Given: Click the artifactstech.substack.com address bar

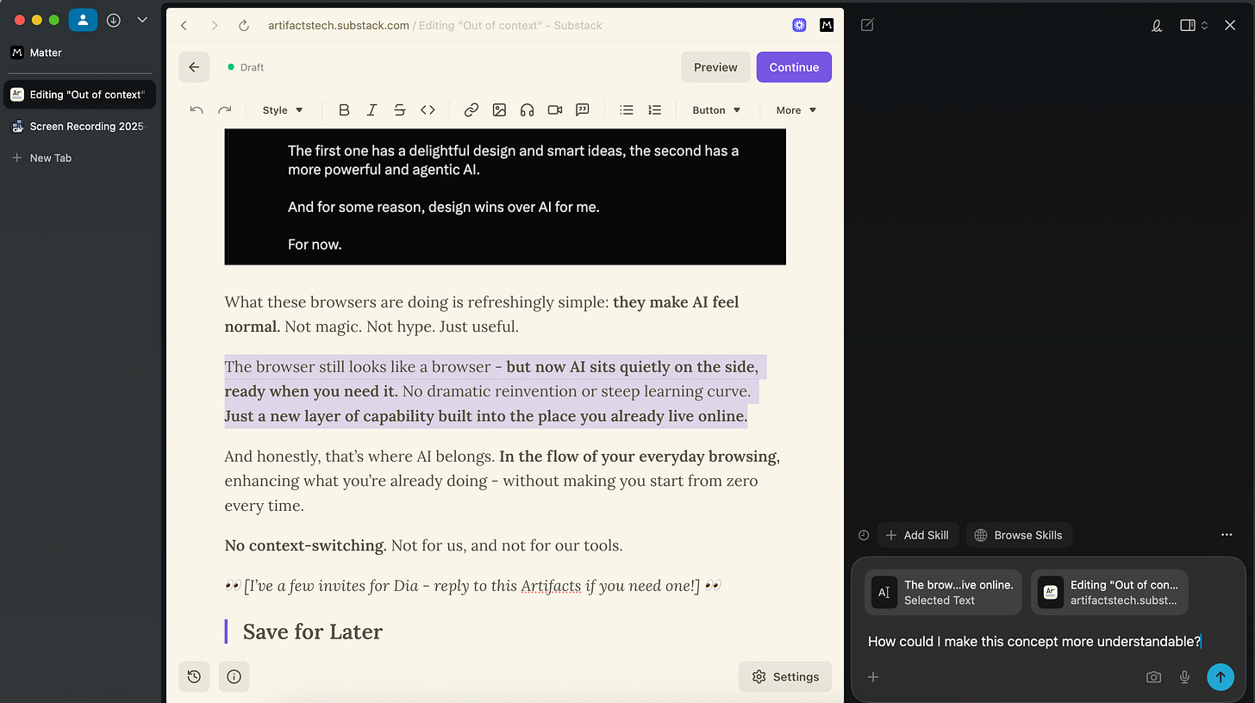Looking at the screenshot, I should 435,26.
